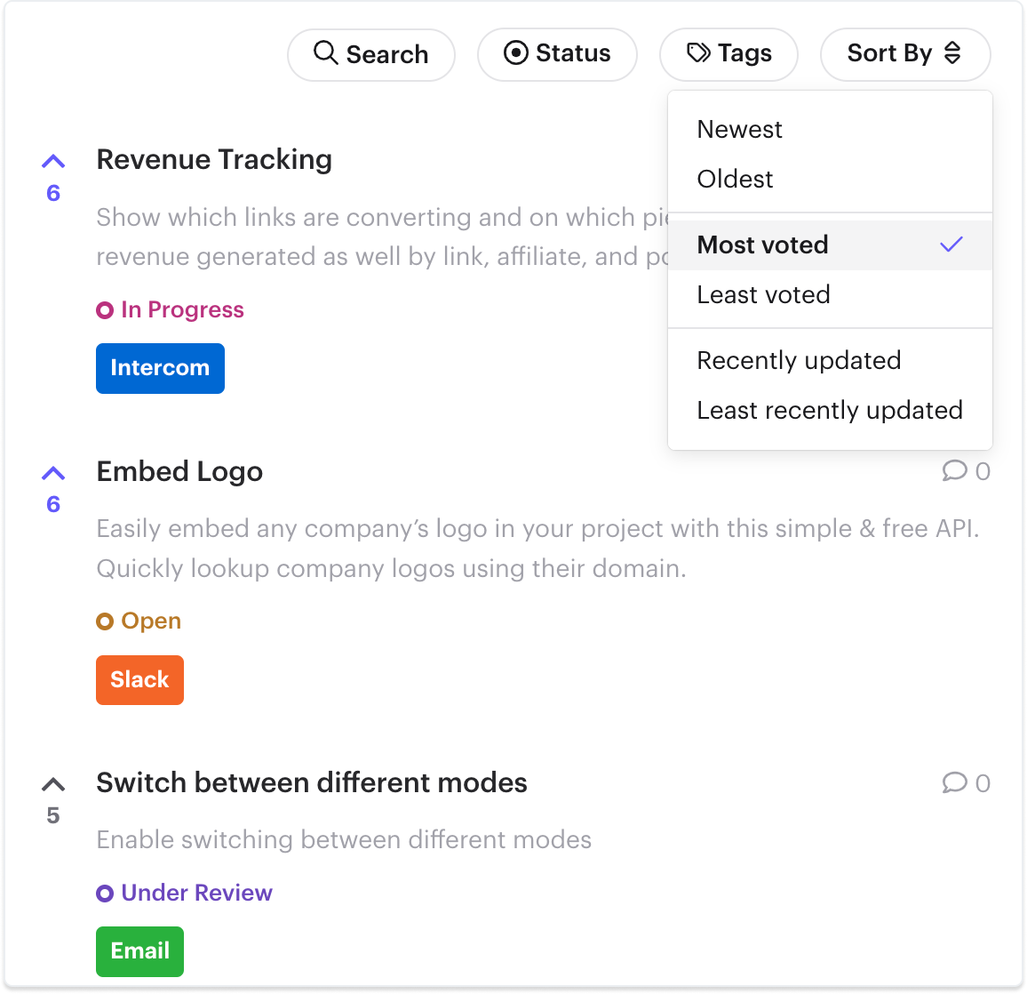Image resolution: width=1027 pixels, height=994 pixels.
Task: Open comments on Switch between different modes
Action: 966,783
